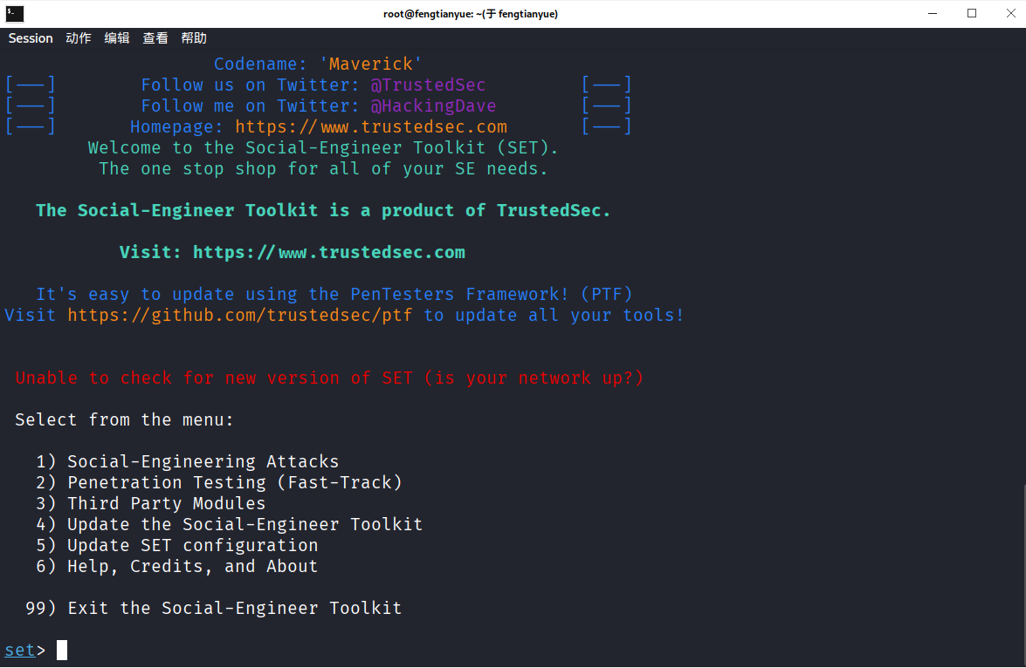The image size is (1026, 668).
Task: Click the Homepage URL https://www.trustedsec.com
Action: [371, 126]
